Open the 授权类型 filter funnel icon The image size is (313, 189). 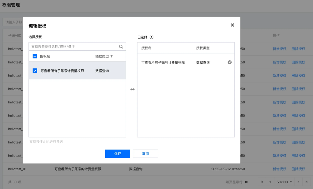click(112, 57)
